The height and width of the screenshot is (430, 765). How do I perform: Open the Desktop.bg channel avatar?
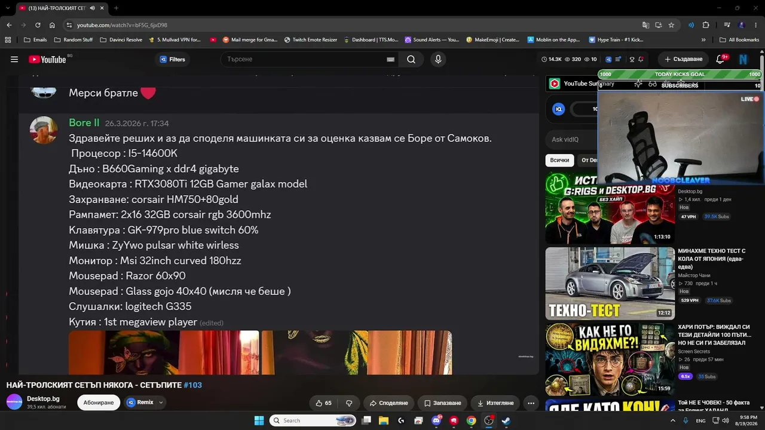(x=14, y=402)
